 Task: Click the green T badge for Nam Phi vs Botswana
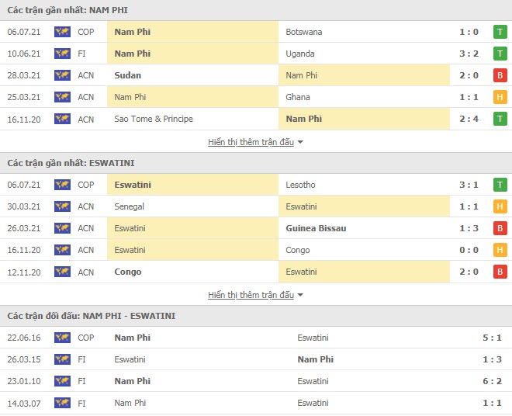click(500, 32)
